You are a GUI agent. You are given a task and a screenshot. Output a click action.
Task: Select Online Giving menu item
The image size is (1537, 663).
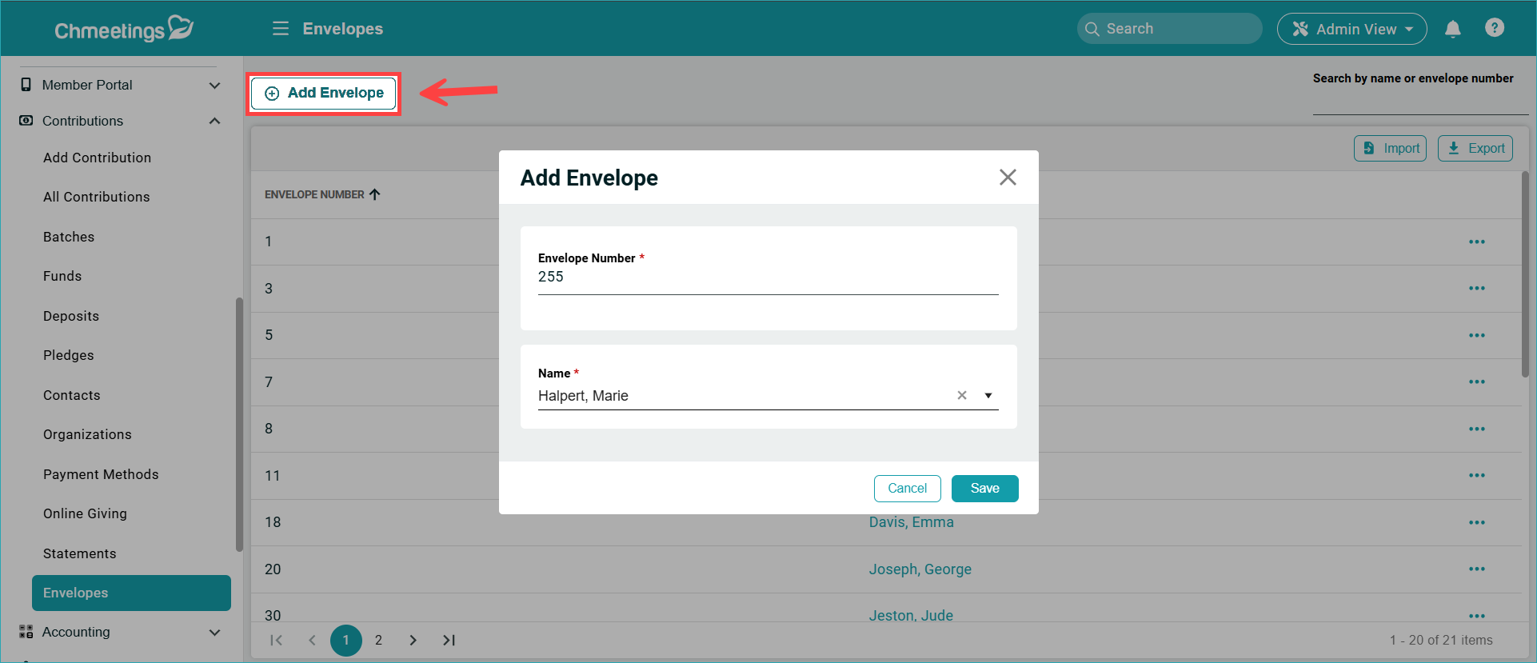click(x=85, y=513)
